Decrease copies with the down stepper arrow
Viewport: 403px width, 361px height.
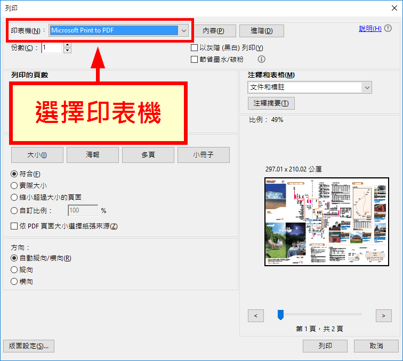click(x=67, y=51)
